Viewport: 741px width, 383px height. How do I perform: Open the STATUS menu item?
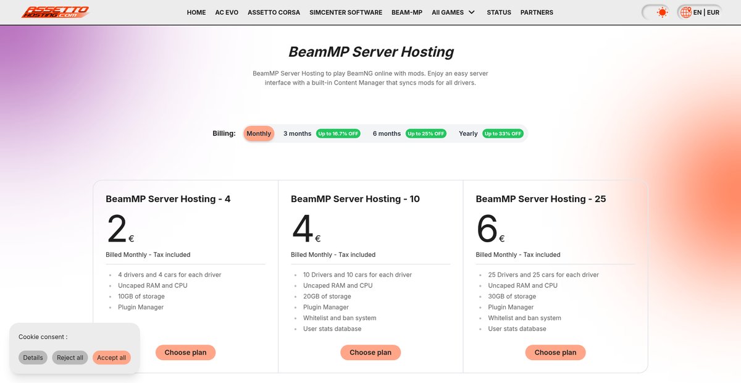[x=499, y=12]
